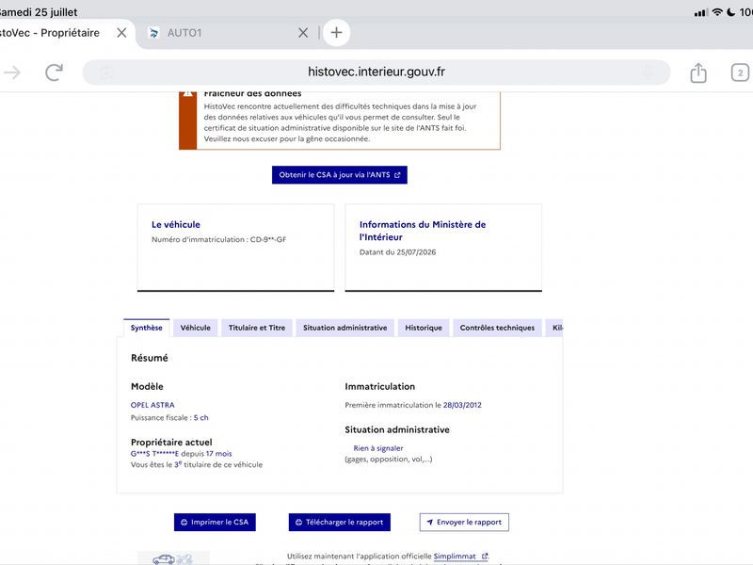Close the HistoVec - Propriétaire tab
Image resolution: width=753 pixels, height=565 pixels.
[x=122, y=33]
